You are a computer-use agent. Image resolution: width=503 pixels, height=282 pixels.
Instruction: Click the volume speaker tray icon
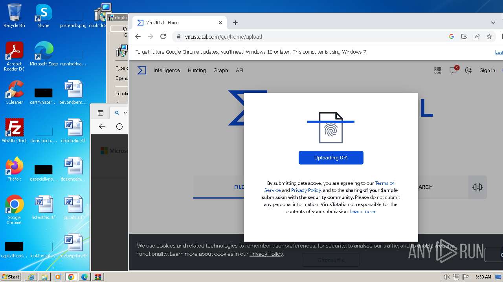447,277
